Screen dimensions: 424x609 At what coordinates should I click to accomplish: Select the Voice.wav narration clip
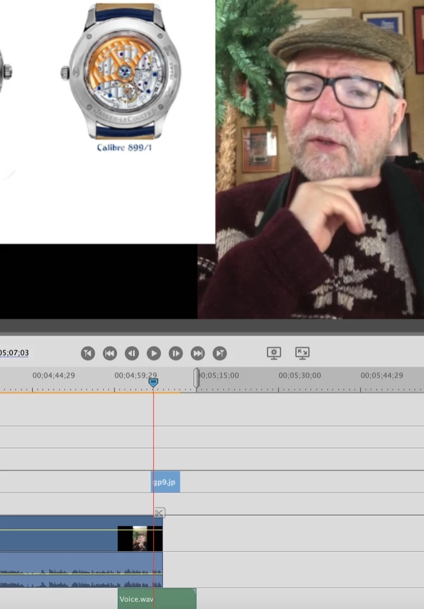(x=157, y=599)
